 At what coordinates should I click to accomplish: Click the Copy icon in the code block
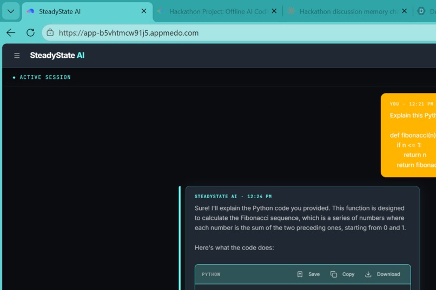tap(334, 274)
